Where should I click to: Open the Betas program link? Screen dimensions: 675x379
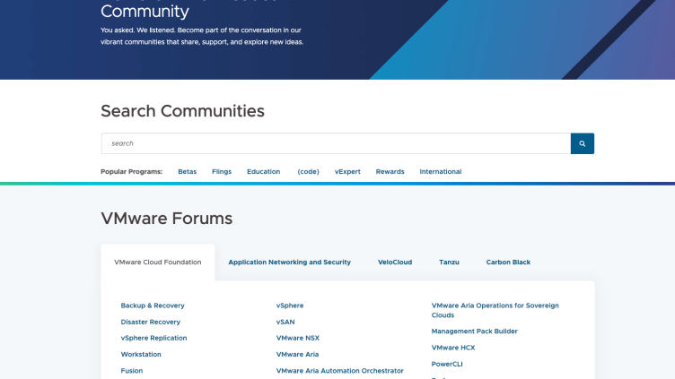point(188,171)
